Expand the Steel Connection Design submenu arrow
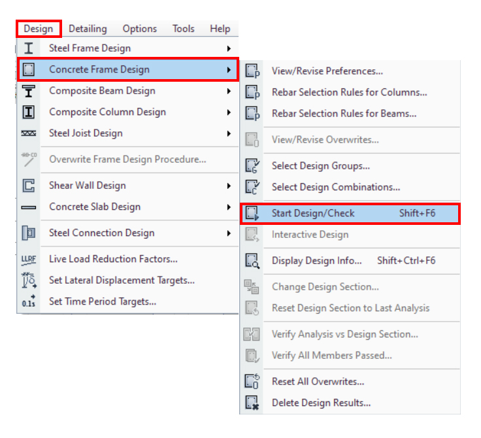 tap(229, 233)
